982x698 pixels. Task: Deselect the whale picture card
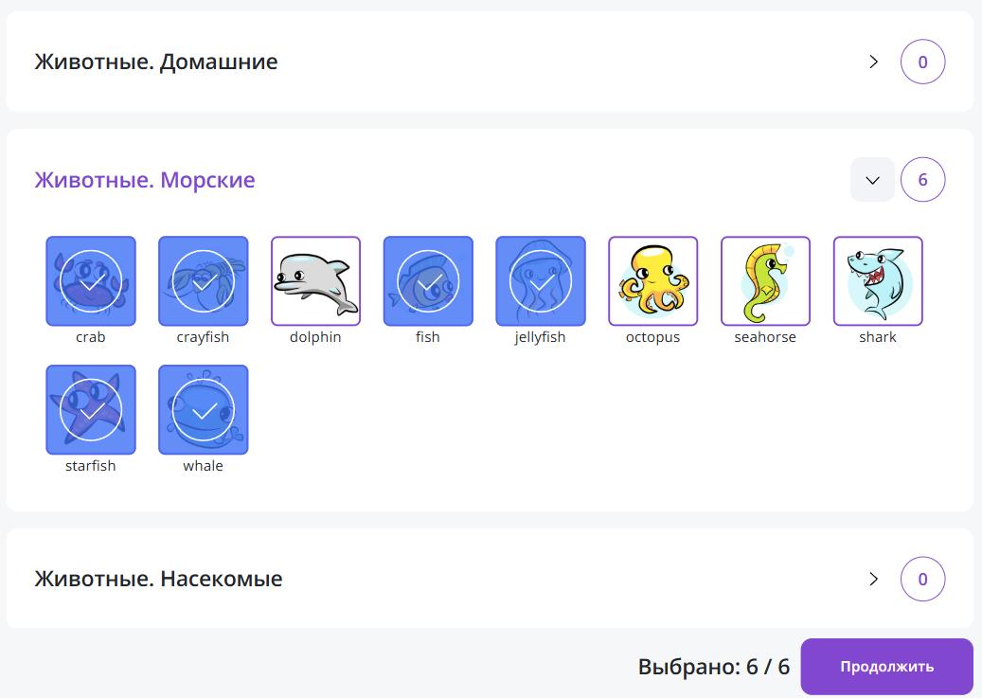point(204,410)
